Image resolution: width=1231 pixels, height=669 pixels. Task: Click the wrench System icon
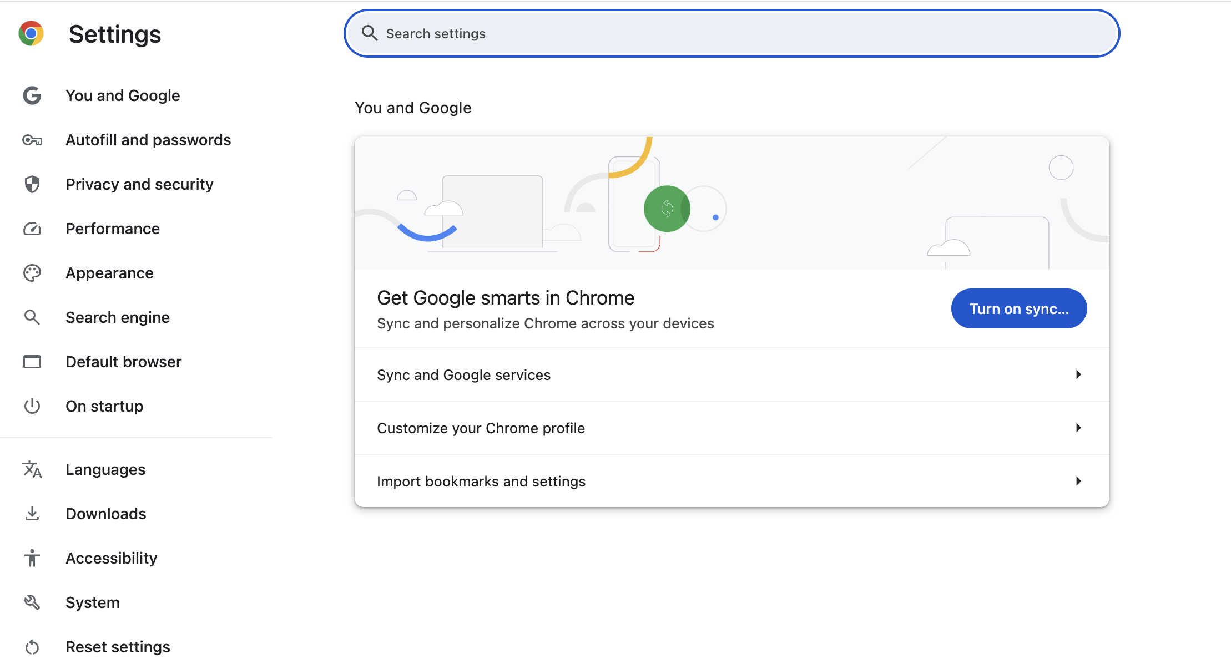[32, 602]
